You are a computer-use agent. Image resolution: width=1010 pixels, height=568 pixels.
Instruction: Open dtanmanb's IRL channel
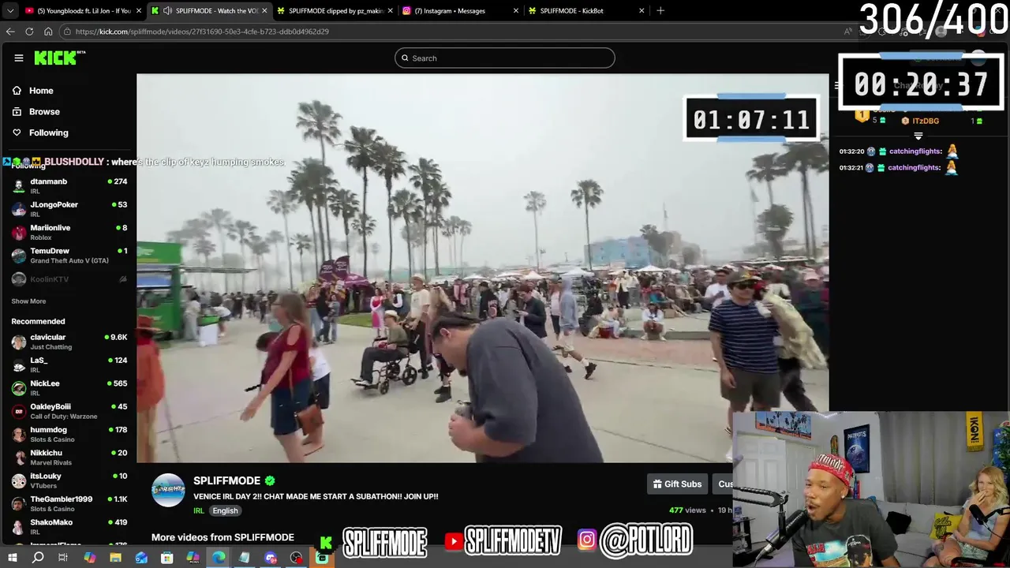tap(69, 185)
